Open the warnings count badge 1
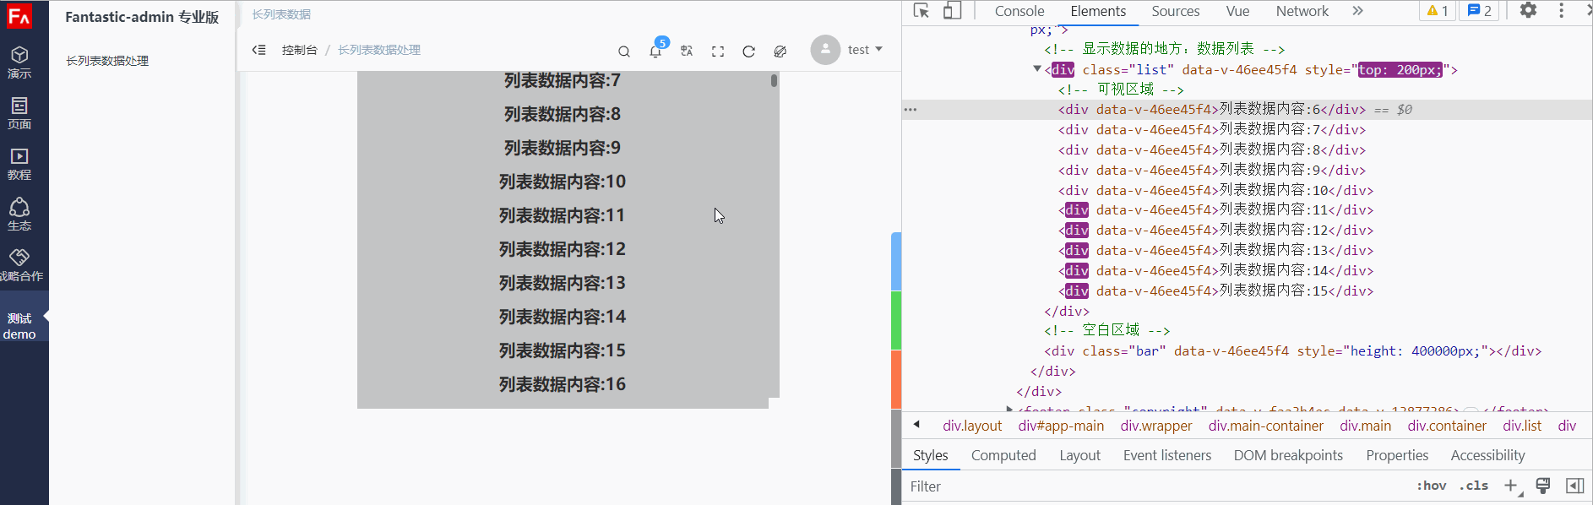The width and height of the screenshot is (1593, 505). click(1438, 11)
